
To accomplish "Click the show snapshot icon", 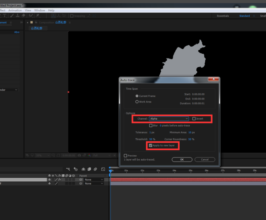I will click(84, 155).
